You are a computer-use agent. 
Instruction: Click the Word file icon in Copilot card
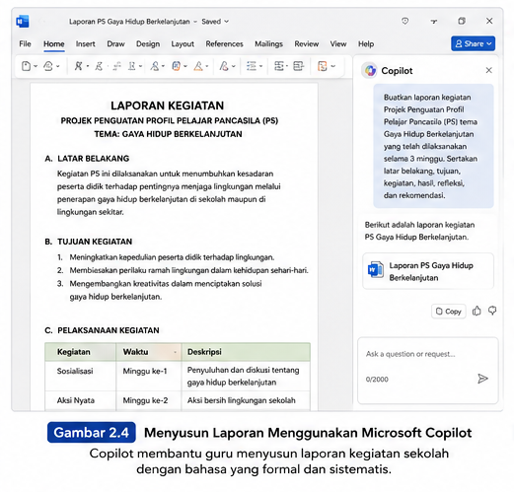click(376, 270)
